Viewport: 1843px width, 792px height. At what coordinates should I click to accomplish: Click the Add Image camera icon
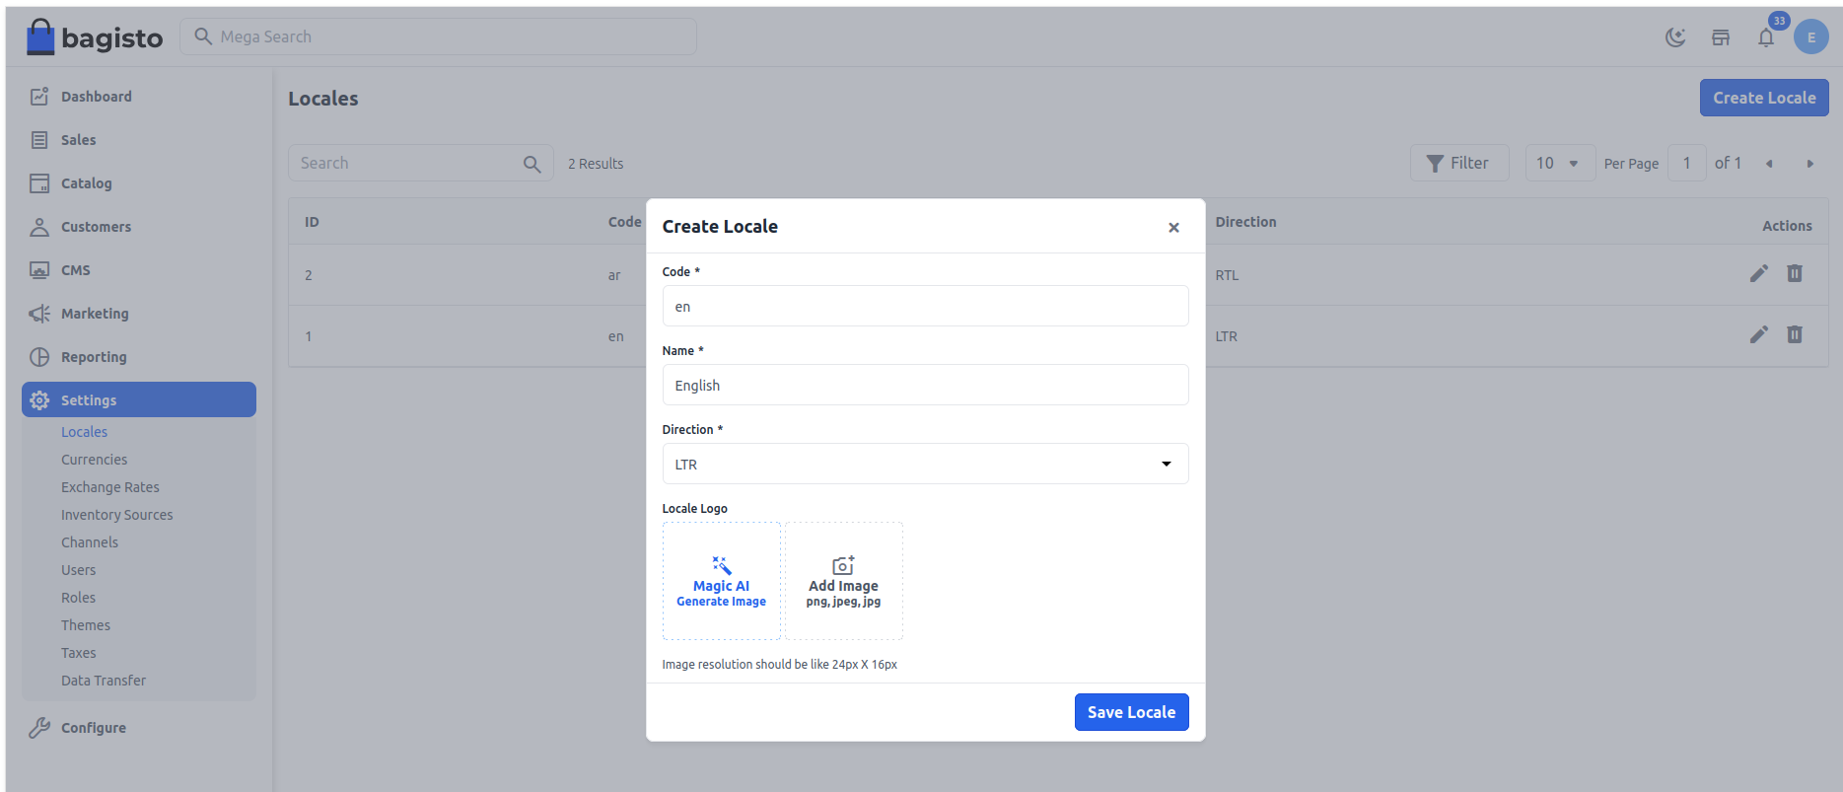843,565
